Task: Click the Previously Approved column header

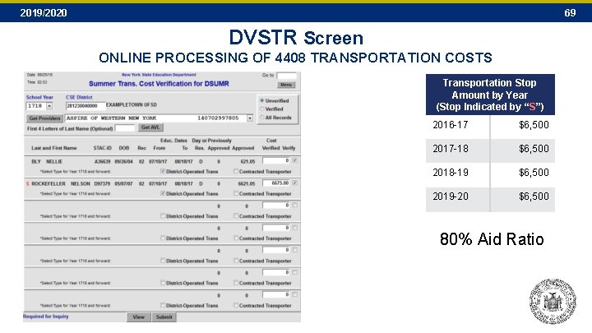Action: [x=219, y=144]
